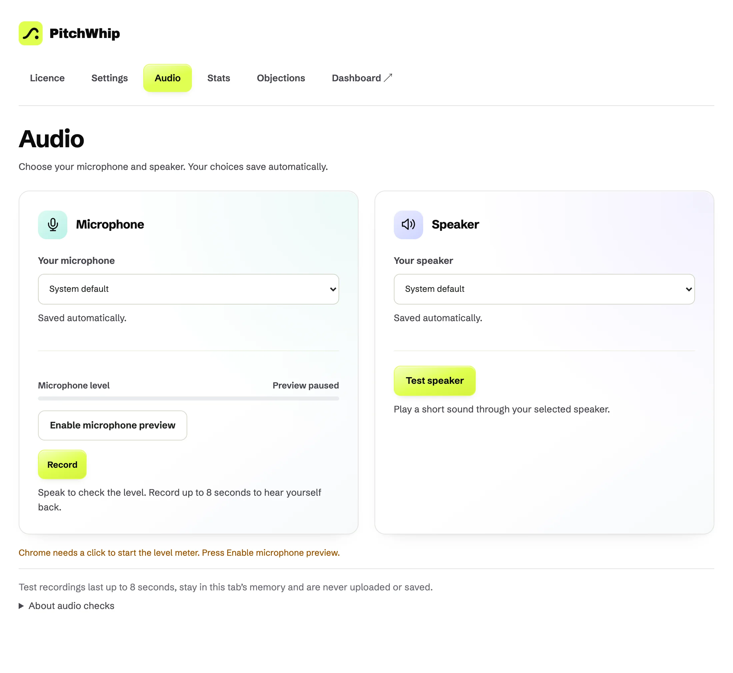Viewport: 733px width, 673px height.
Task: Expand the About audio checks section
Action: (x=67, y=606)
